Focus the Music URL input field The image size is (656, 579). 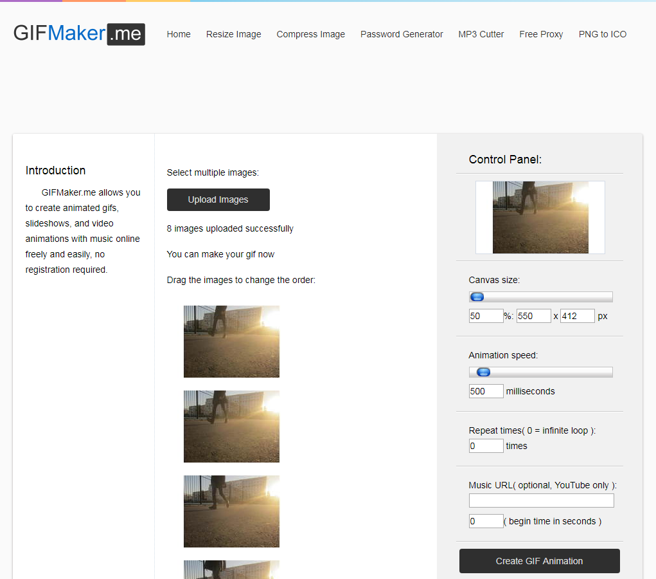[x=542, y=501]
